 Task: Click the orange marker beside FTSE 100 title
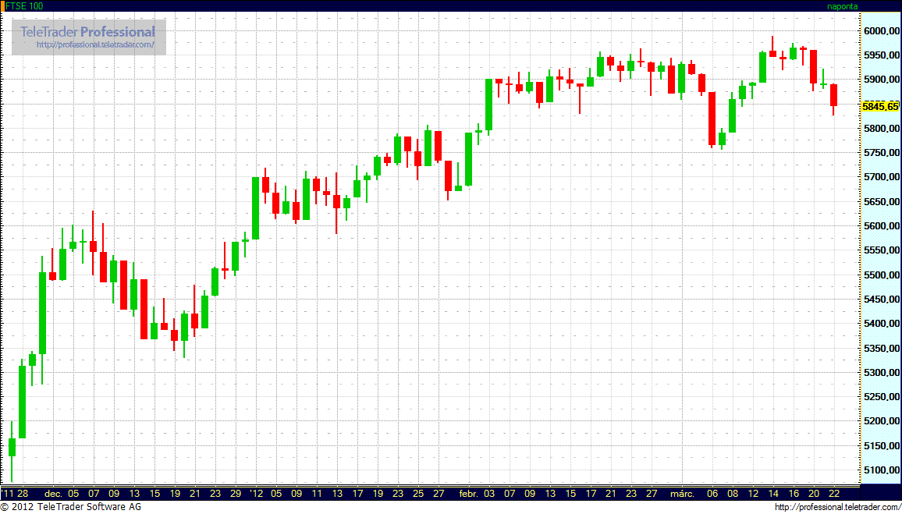2,5
